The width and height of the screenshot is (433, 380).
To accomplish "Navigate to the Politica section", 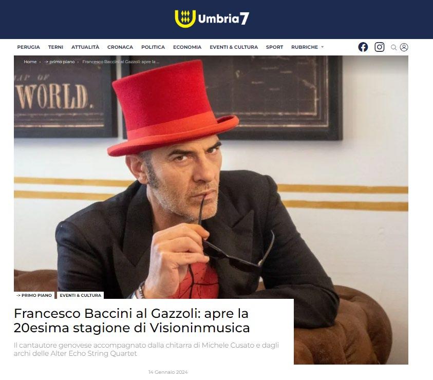I will click(153, 47).
